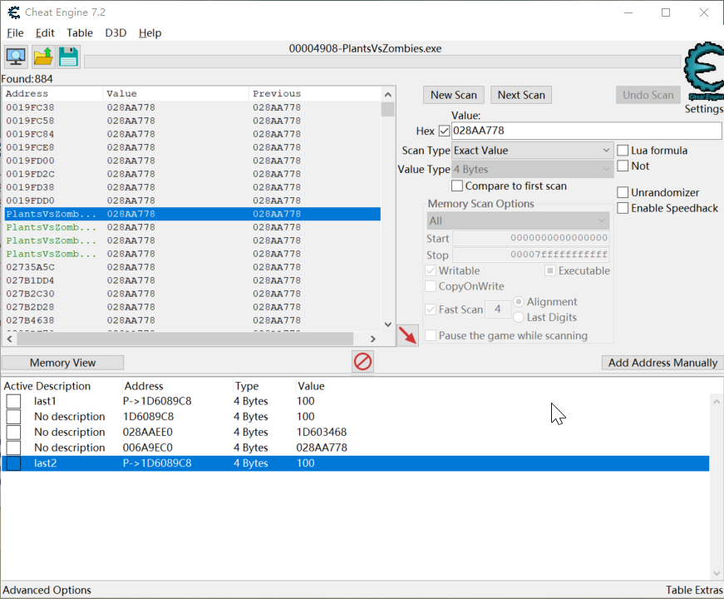
Task: Open the Table menu
Action: (80, 32)
